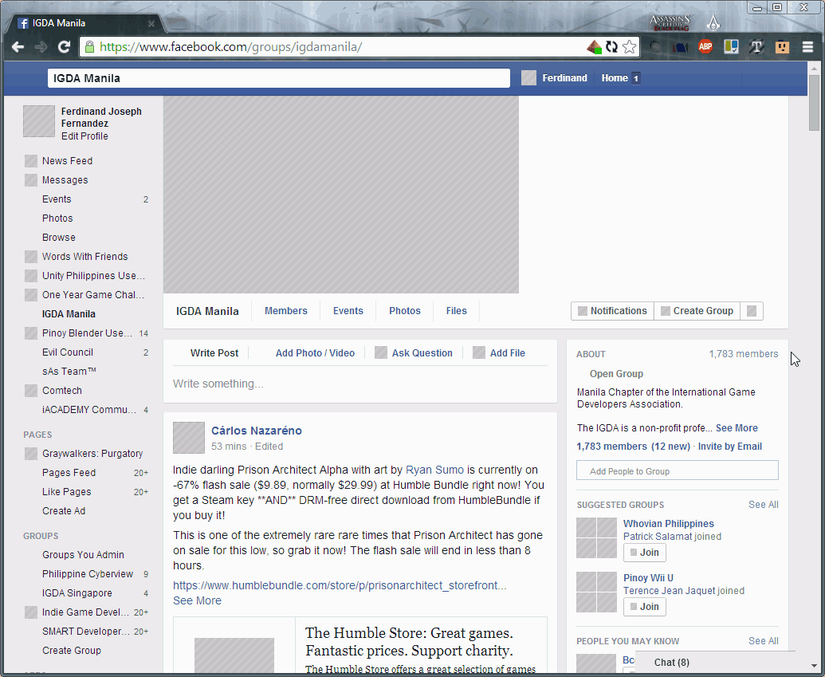Click Messages icon in sidebar
Screen dimensions: 825x677
(x=31, y=180)
